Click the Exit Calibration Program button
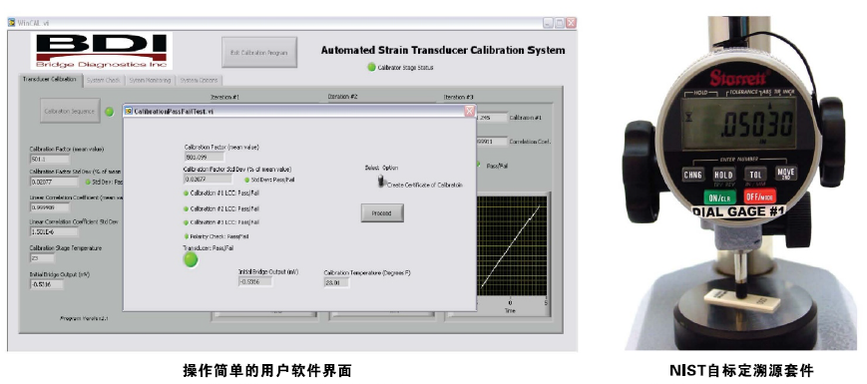867x384 pixels. pos(259,53)
